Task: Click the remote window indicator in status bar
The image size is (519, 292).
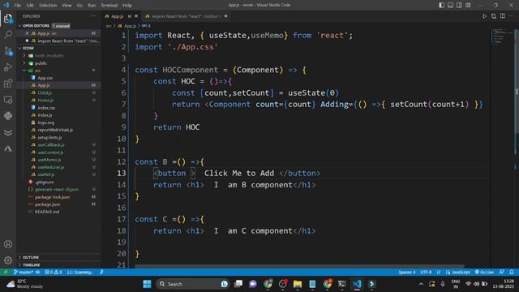Action: click(x=6, y=273)
